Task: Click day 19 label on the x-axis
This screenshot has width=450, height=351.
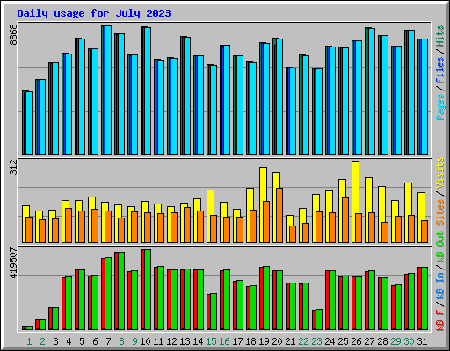Action: (264, 341)
